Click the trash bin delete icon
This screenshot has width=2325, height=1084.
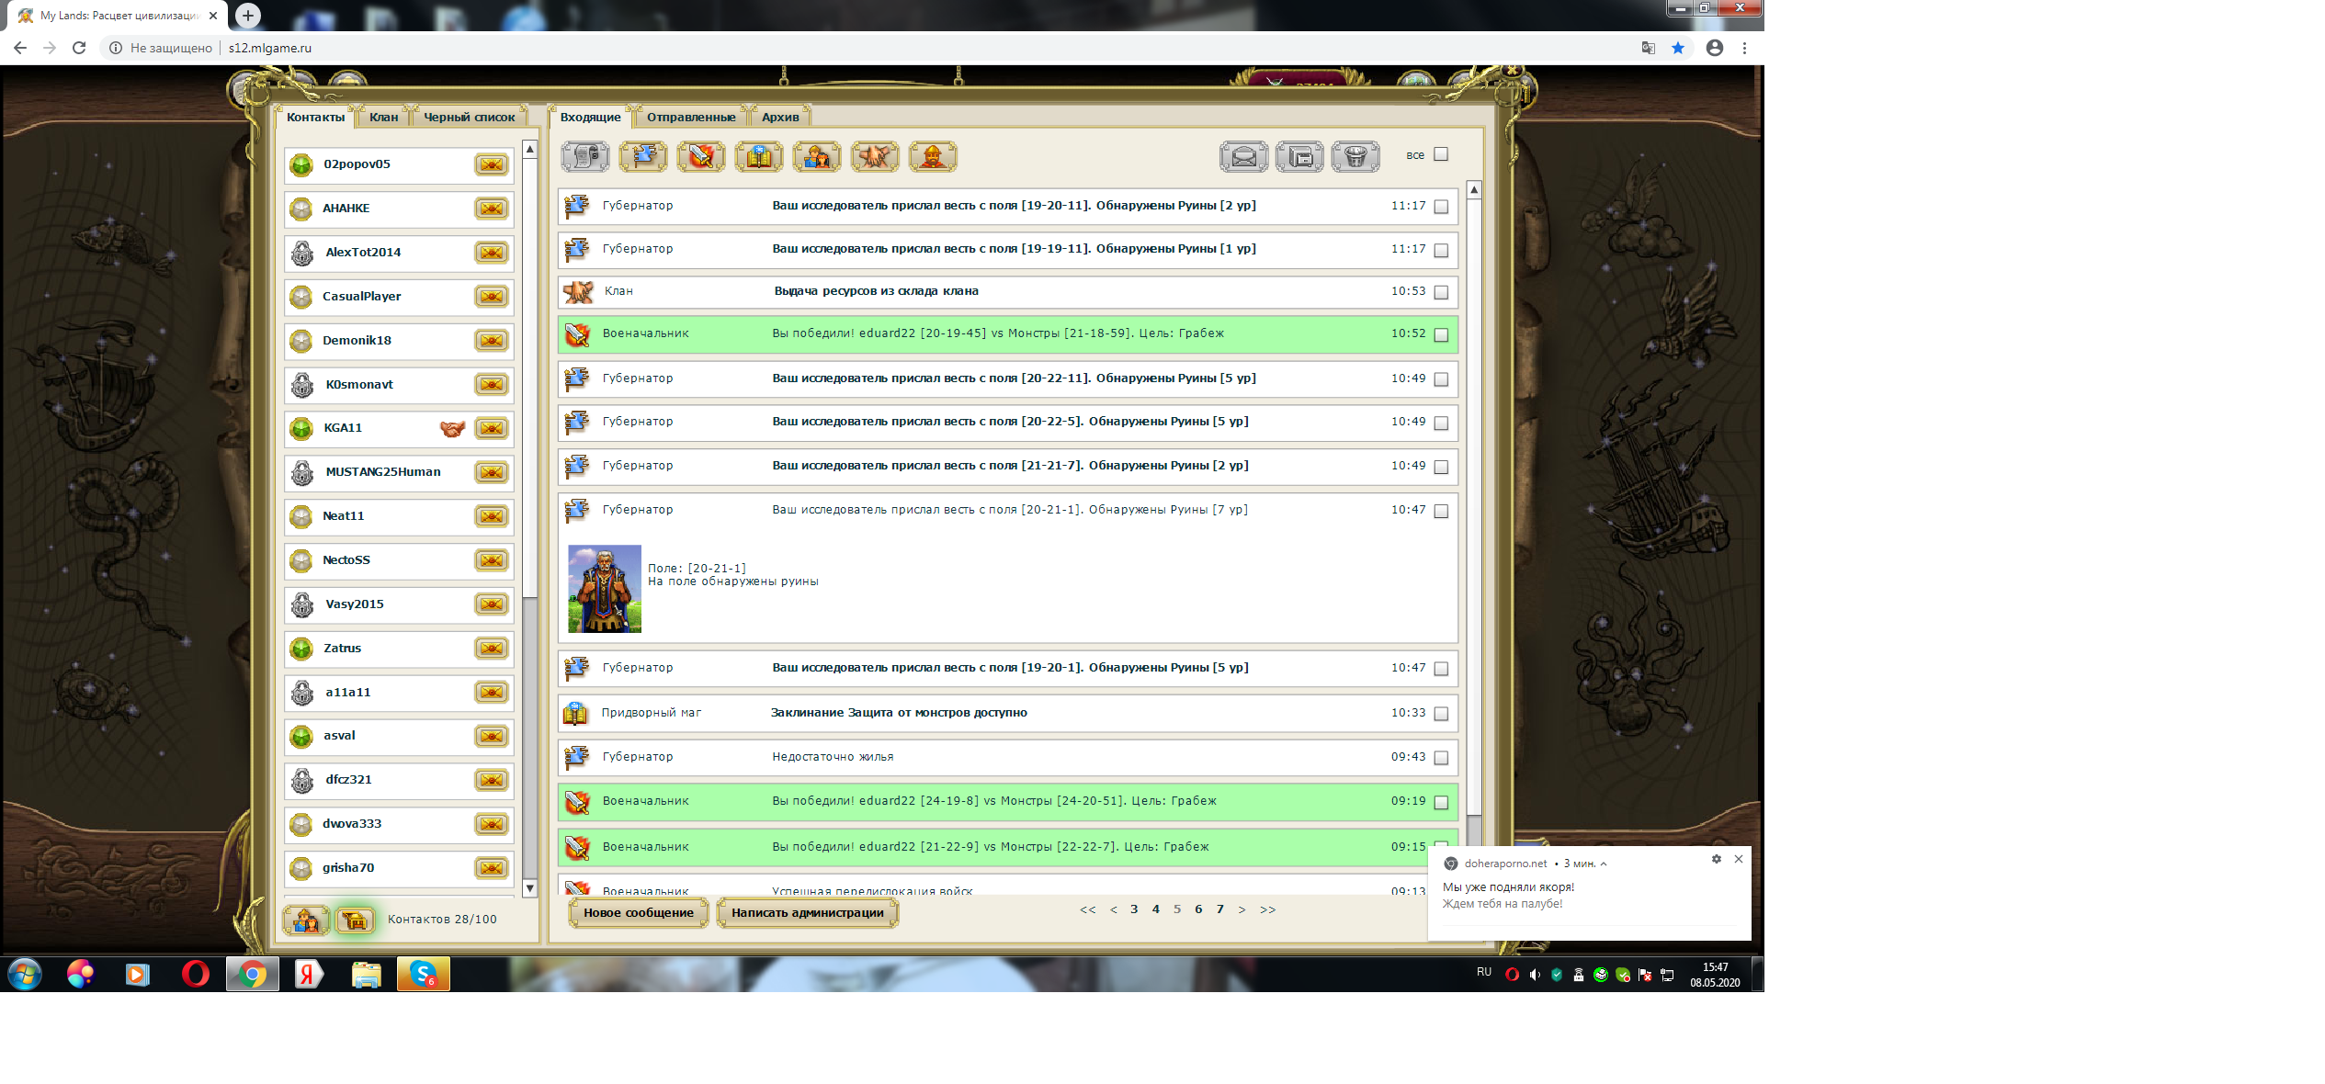point(1355,157)
